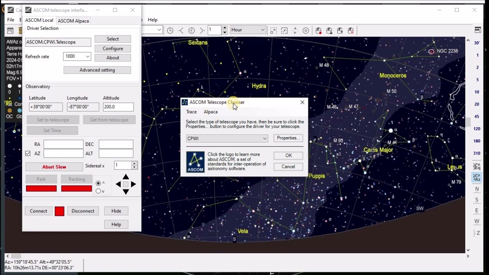Image resolution: width=489 pixels, height=275 pixels.
Task: Click the right slew arrow in telescope panel
Action: click(x=133, y=184)
